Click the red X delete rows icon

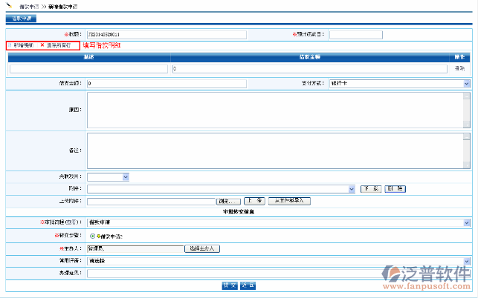42,45
